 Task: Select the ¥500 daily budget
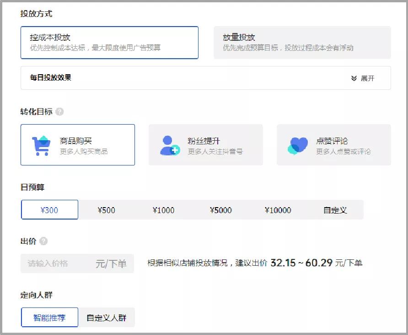click(107, 210)
